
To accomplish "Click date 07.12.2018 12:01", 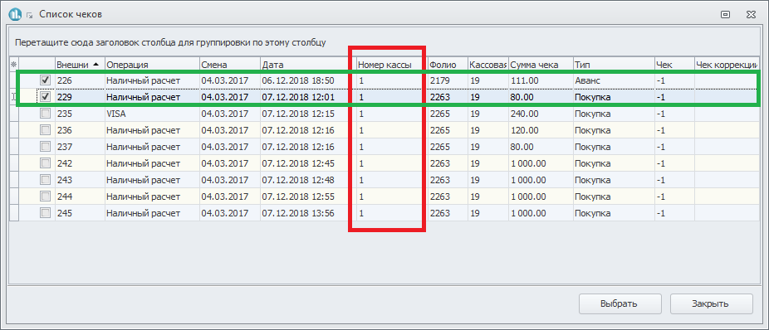I will pos(297,97).
